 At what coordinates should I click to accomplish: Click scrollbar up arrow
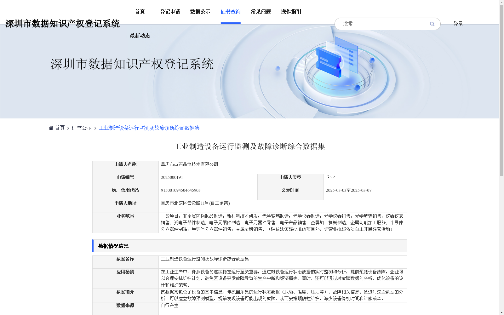[501, 2]
